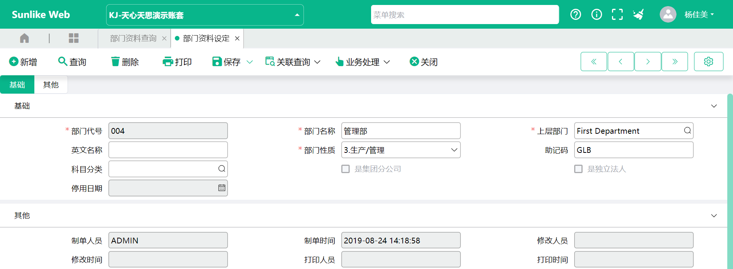Click the 打印 print button
733x269 pixels.
click(x=177, y=62)
